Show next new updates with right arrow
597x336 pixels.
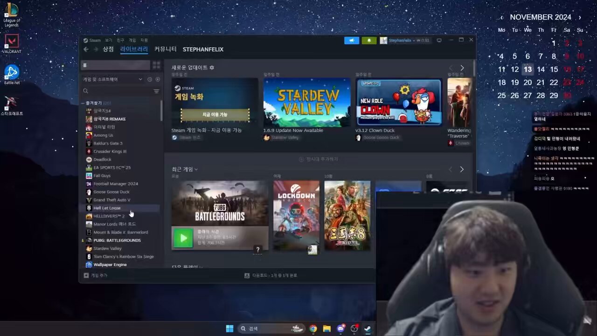click(x=462, y=68)
